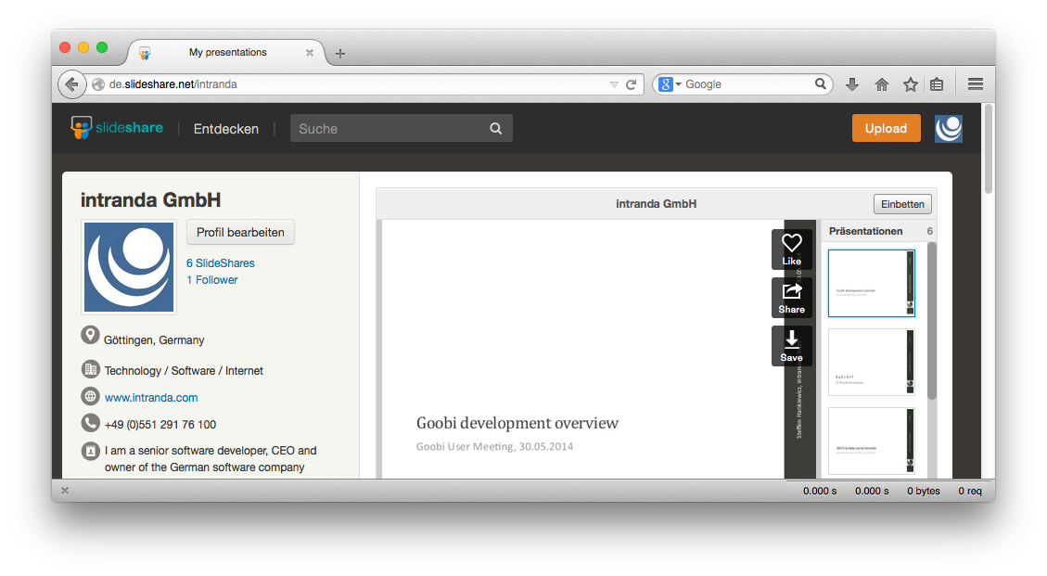This screenshot has width=1047, height=576.
Task: Click the Profil bearbeiten button
Action: (x=240, y=232)
